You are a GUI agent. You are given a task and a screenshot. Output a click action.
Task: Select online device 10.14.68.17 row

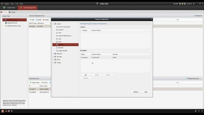(x=116, y=89)
